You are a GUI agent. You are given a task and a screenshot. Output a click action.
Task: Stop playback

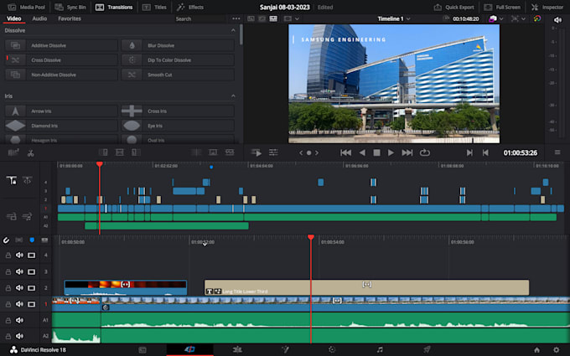coord(376,152)
